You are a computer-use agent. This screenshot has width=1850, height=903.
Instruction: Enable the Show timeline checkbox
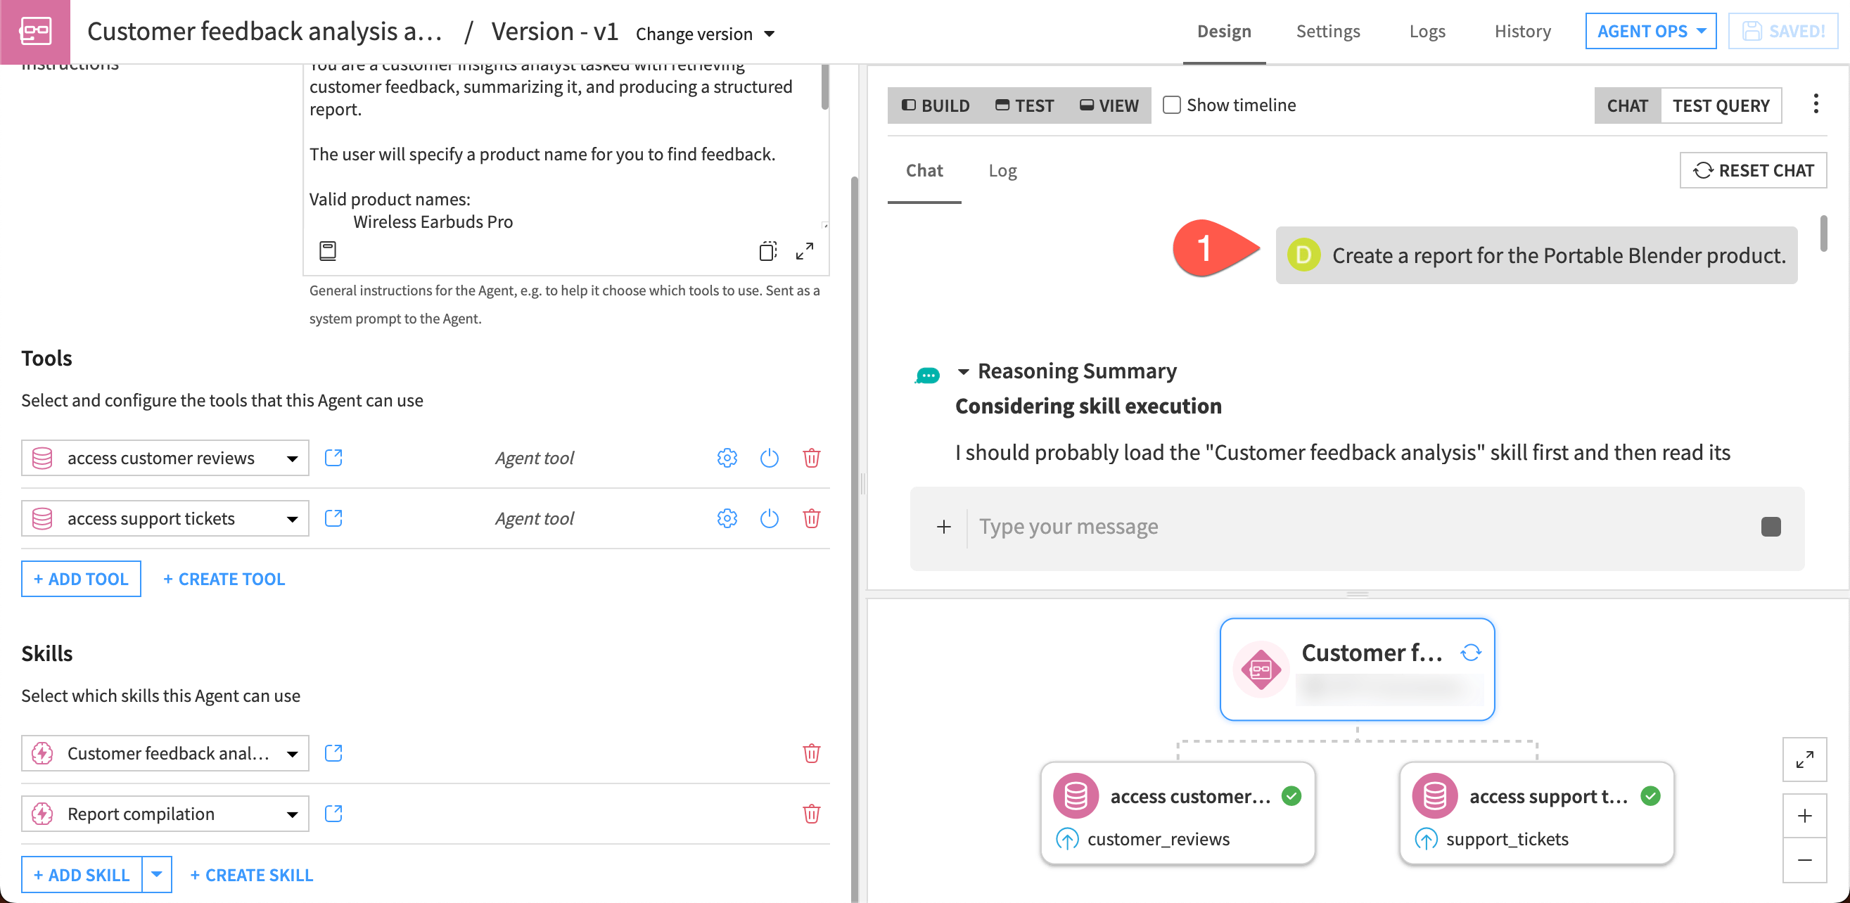pos(1171,105)
